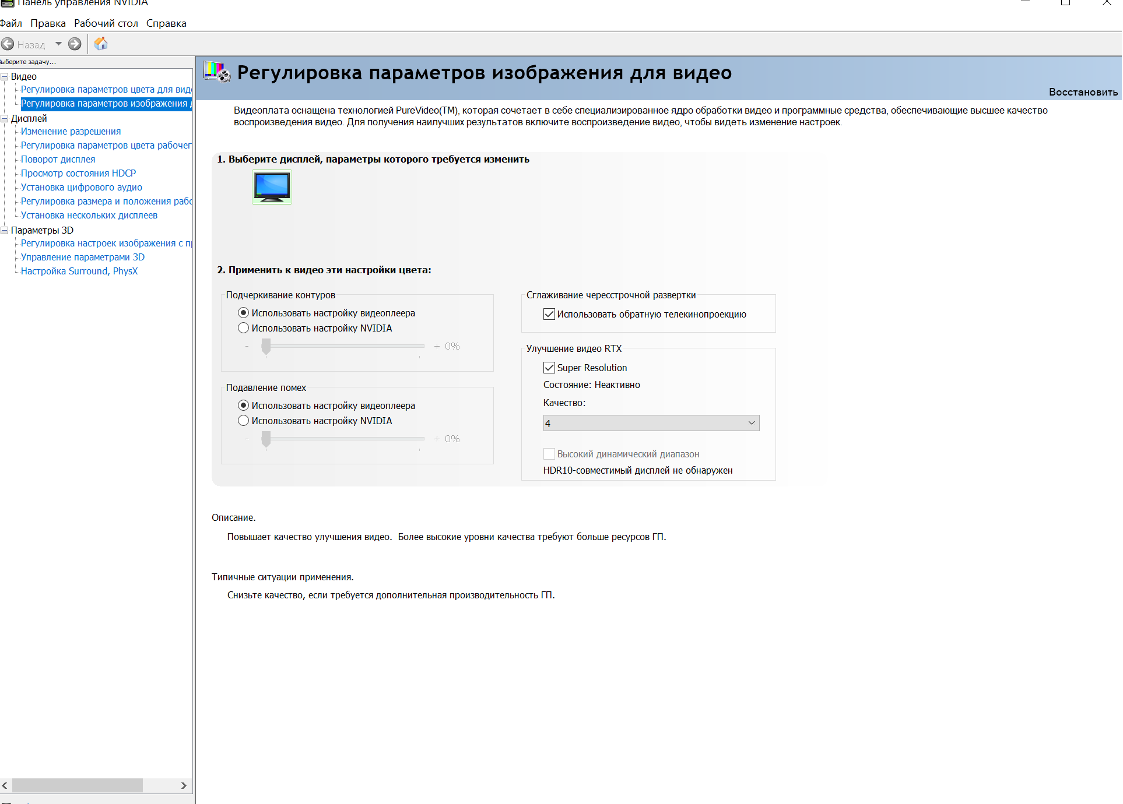Open the Качество dropdown showing 4

point(651,423)
